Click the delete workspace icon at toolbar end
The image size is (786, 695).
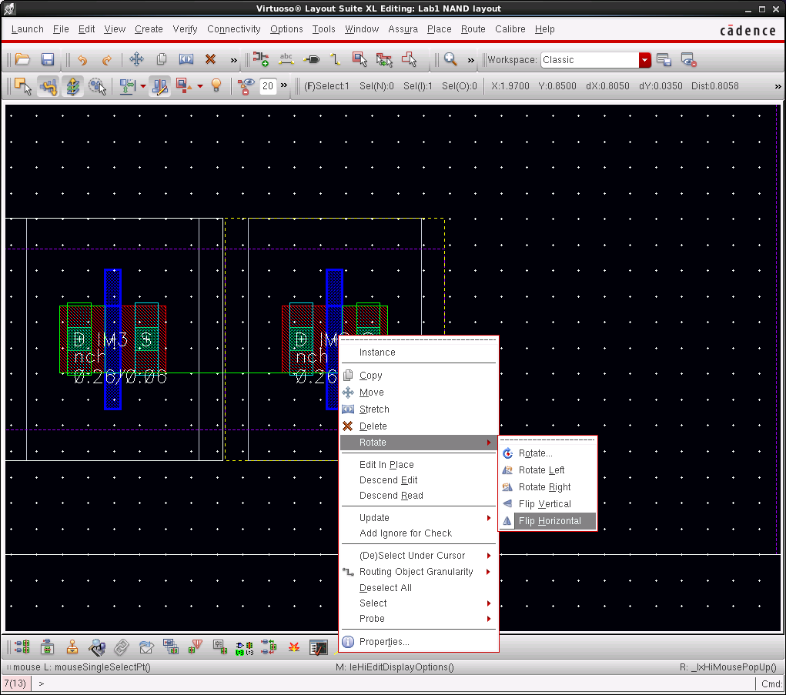click(x=689, y=59)
